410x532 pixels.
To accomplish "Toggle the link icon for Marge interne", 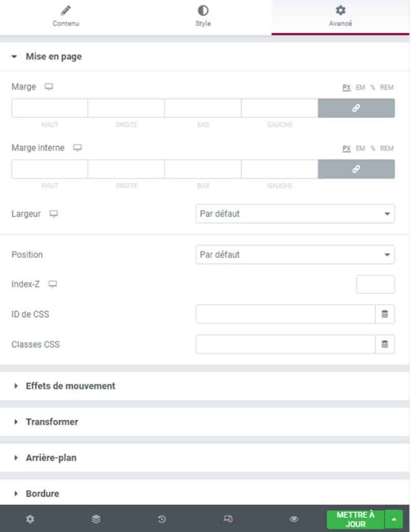I will pos(357,169).
